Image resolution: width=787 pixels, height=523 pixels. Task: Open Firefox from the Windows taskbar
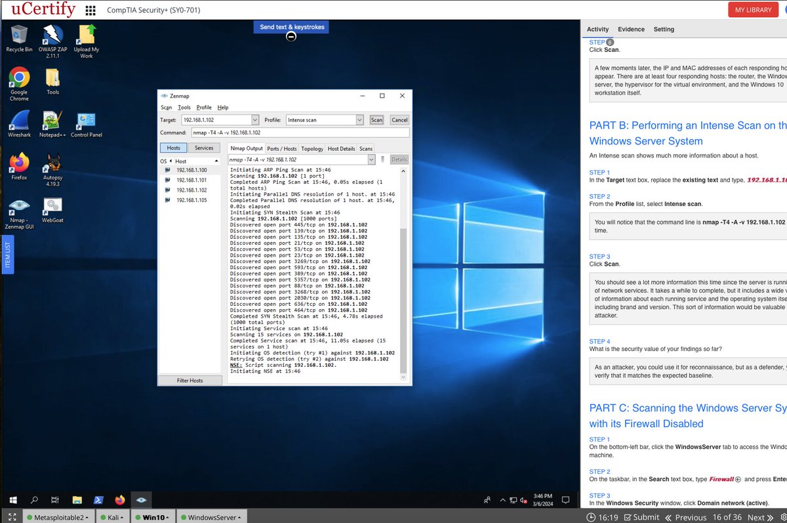(119, 500)
